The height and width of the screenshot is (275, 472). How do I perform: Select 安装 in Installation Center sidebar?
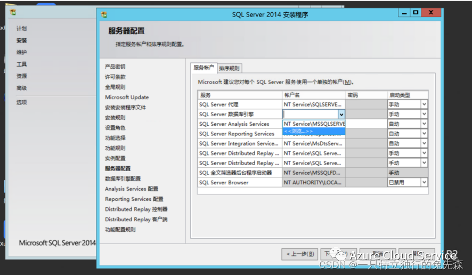22,41
